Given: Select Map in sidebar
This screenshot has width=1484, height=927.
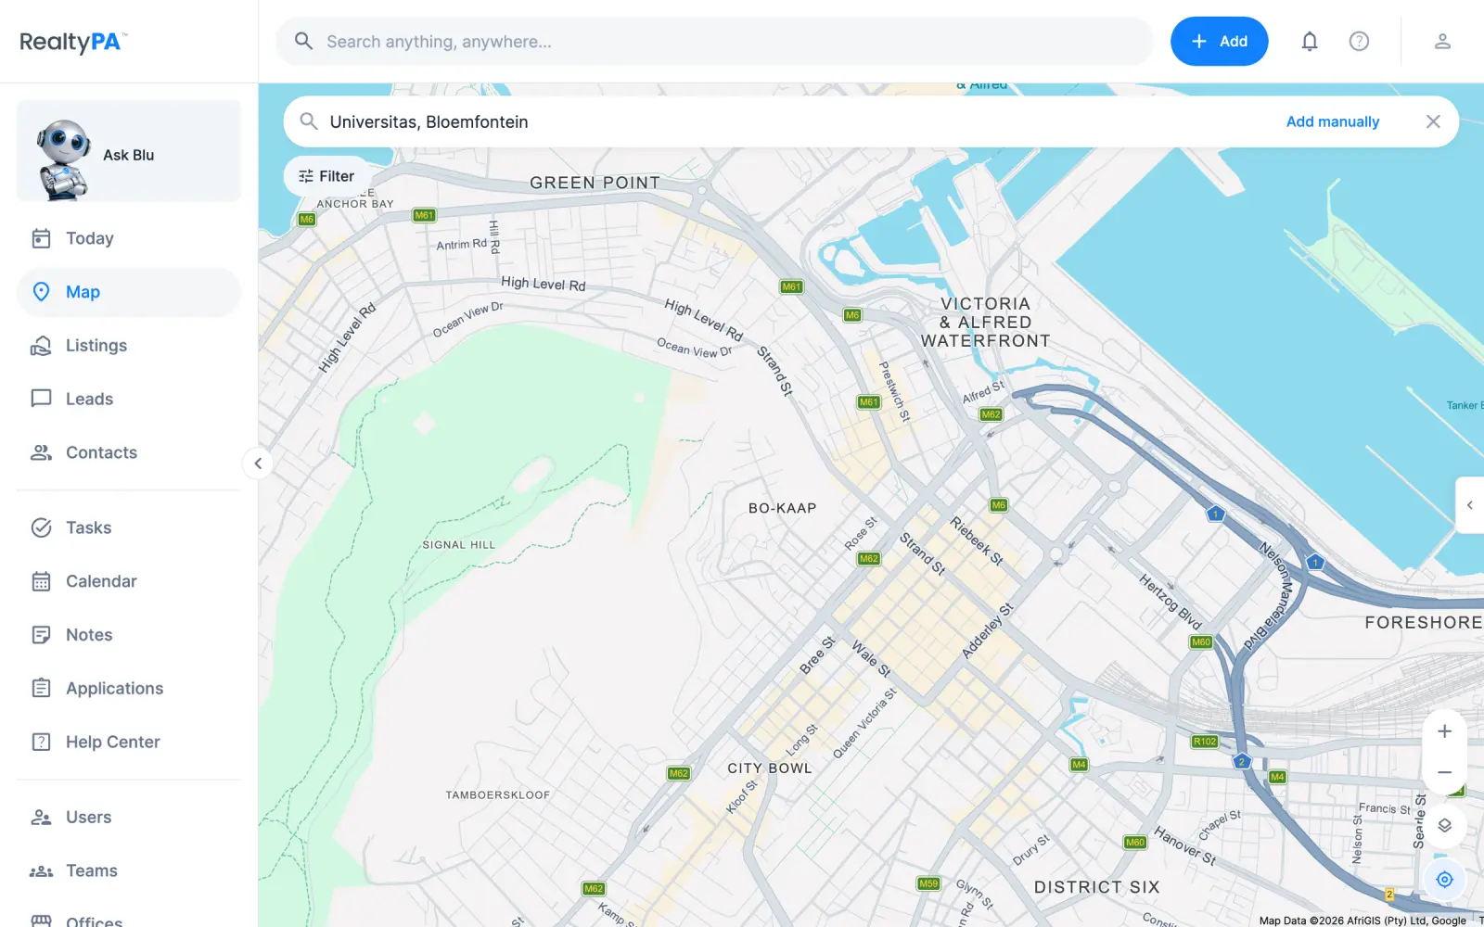Looking at the screenshot, I should (x=129, y=292).
